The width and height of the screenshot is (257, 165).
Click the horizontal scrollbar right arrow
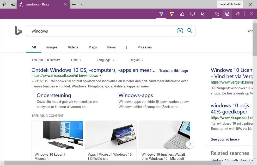(250, 163)
